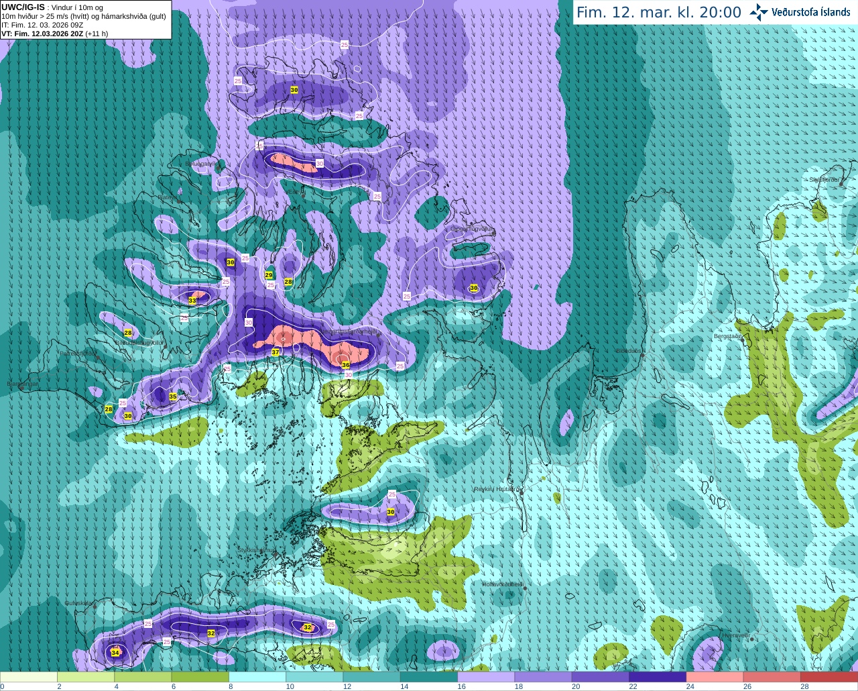Click the Bjargtangar station label
The image size is (858, 691).
[x=22, y=384]
